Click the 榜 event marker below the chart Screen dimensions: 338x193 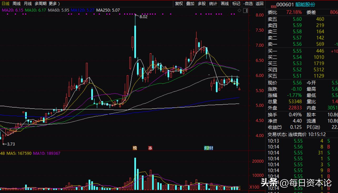click(135, 148)
